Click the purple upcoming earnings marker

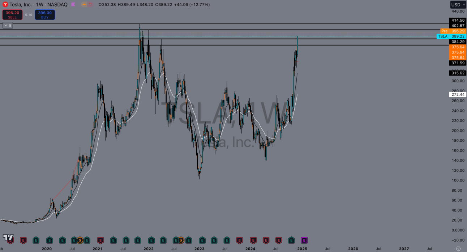pos(304,240)
